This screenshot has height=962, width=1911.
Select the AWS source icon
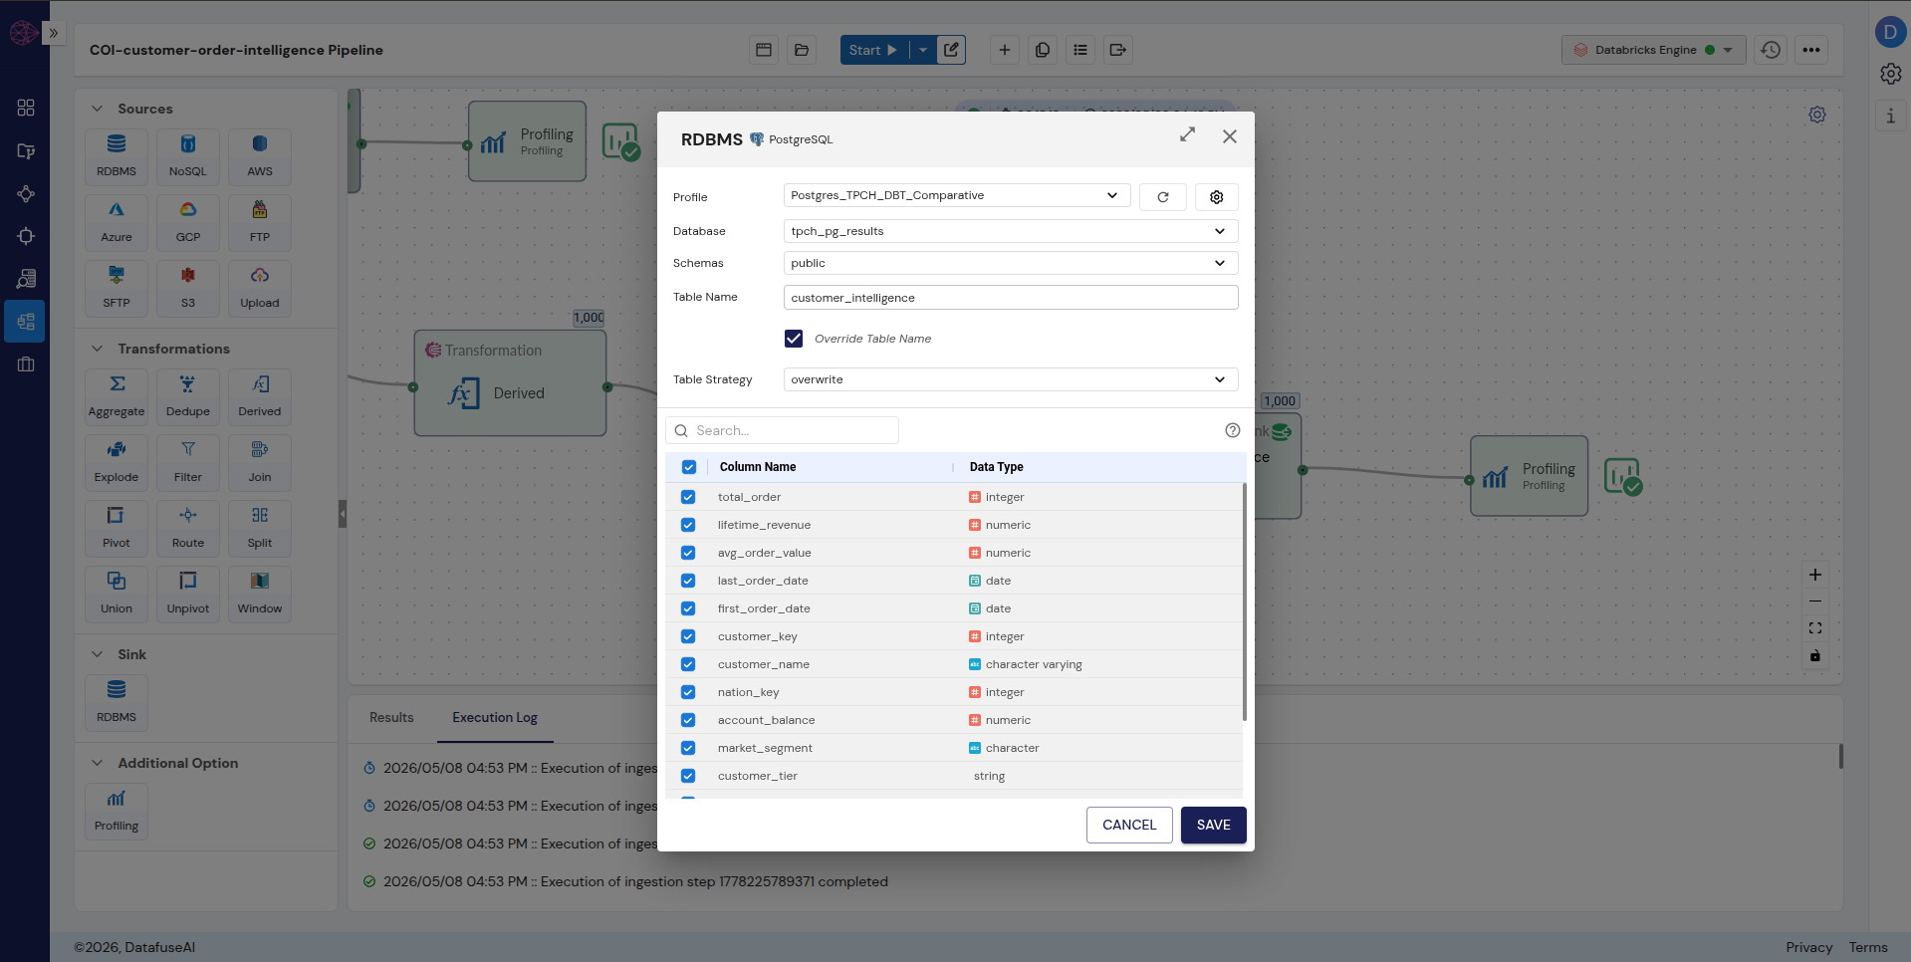(260, 155)
